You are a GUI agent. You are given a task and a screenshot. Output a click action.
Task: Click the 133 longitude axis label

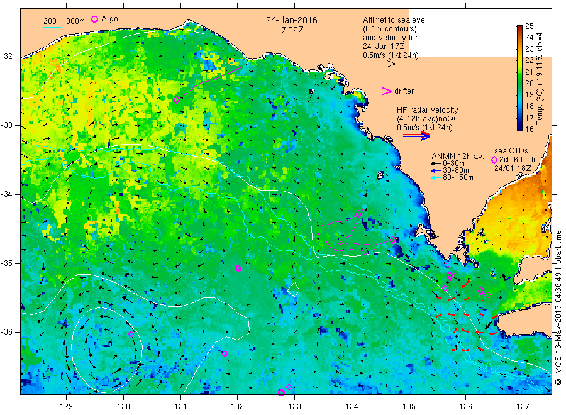[294, 407]
